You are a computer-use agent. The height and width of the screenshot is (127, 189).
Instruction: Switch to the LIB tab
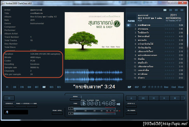tap(14, 87)
